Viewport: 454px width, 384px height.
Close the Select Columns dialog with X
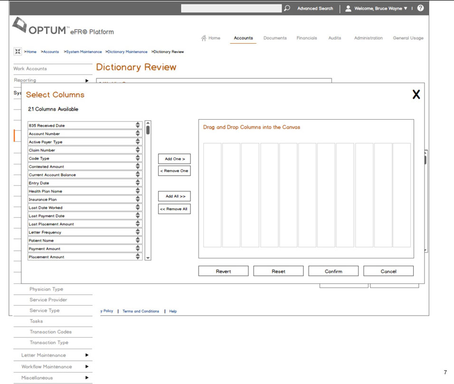[416, 94]
